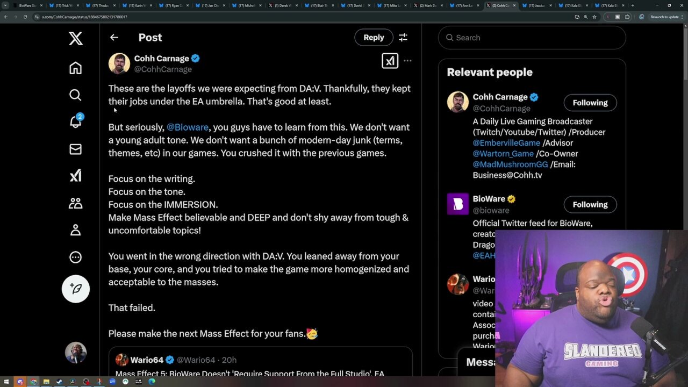
Task: Switch to the Thedas browser tab
Action: 101,5
